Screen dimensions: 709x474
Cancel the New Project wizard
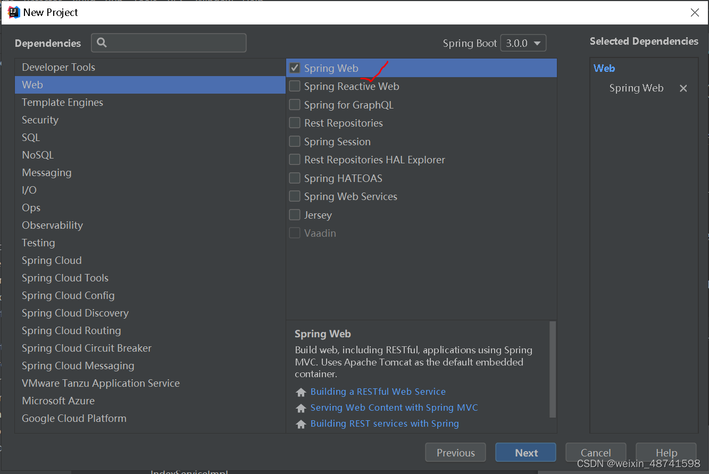596,453
